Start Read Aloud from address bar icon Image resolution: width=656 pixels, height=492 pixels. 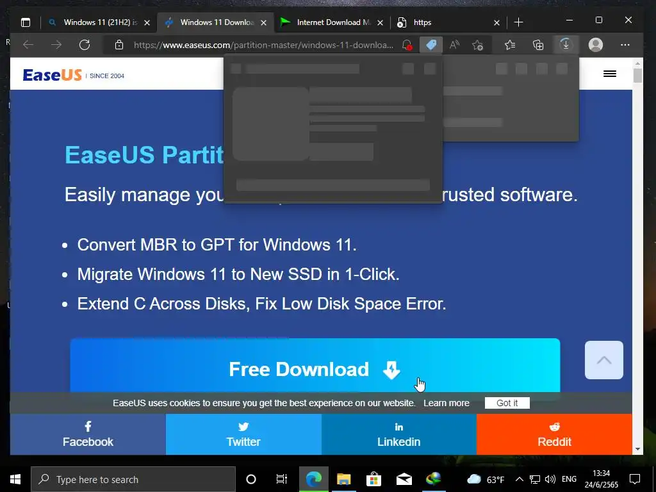point(454,45)
